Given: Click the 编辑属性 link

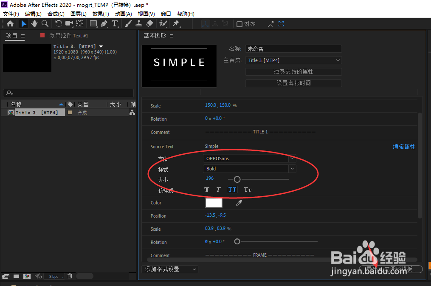Looking at the screenshot, I should click(404, 146).
